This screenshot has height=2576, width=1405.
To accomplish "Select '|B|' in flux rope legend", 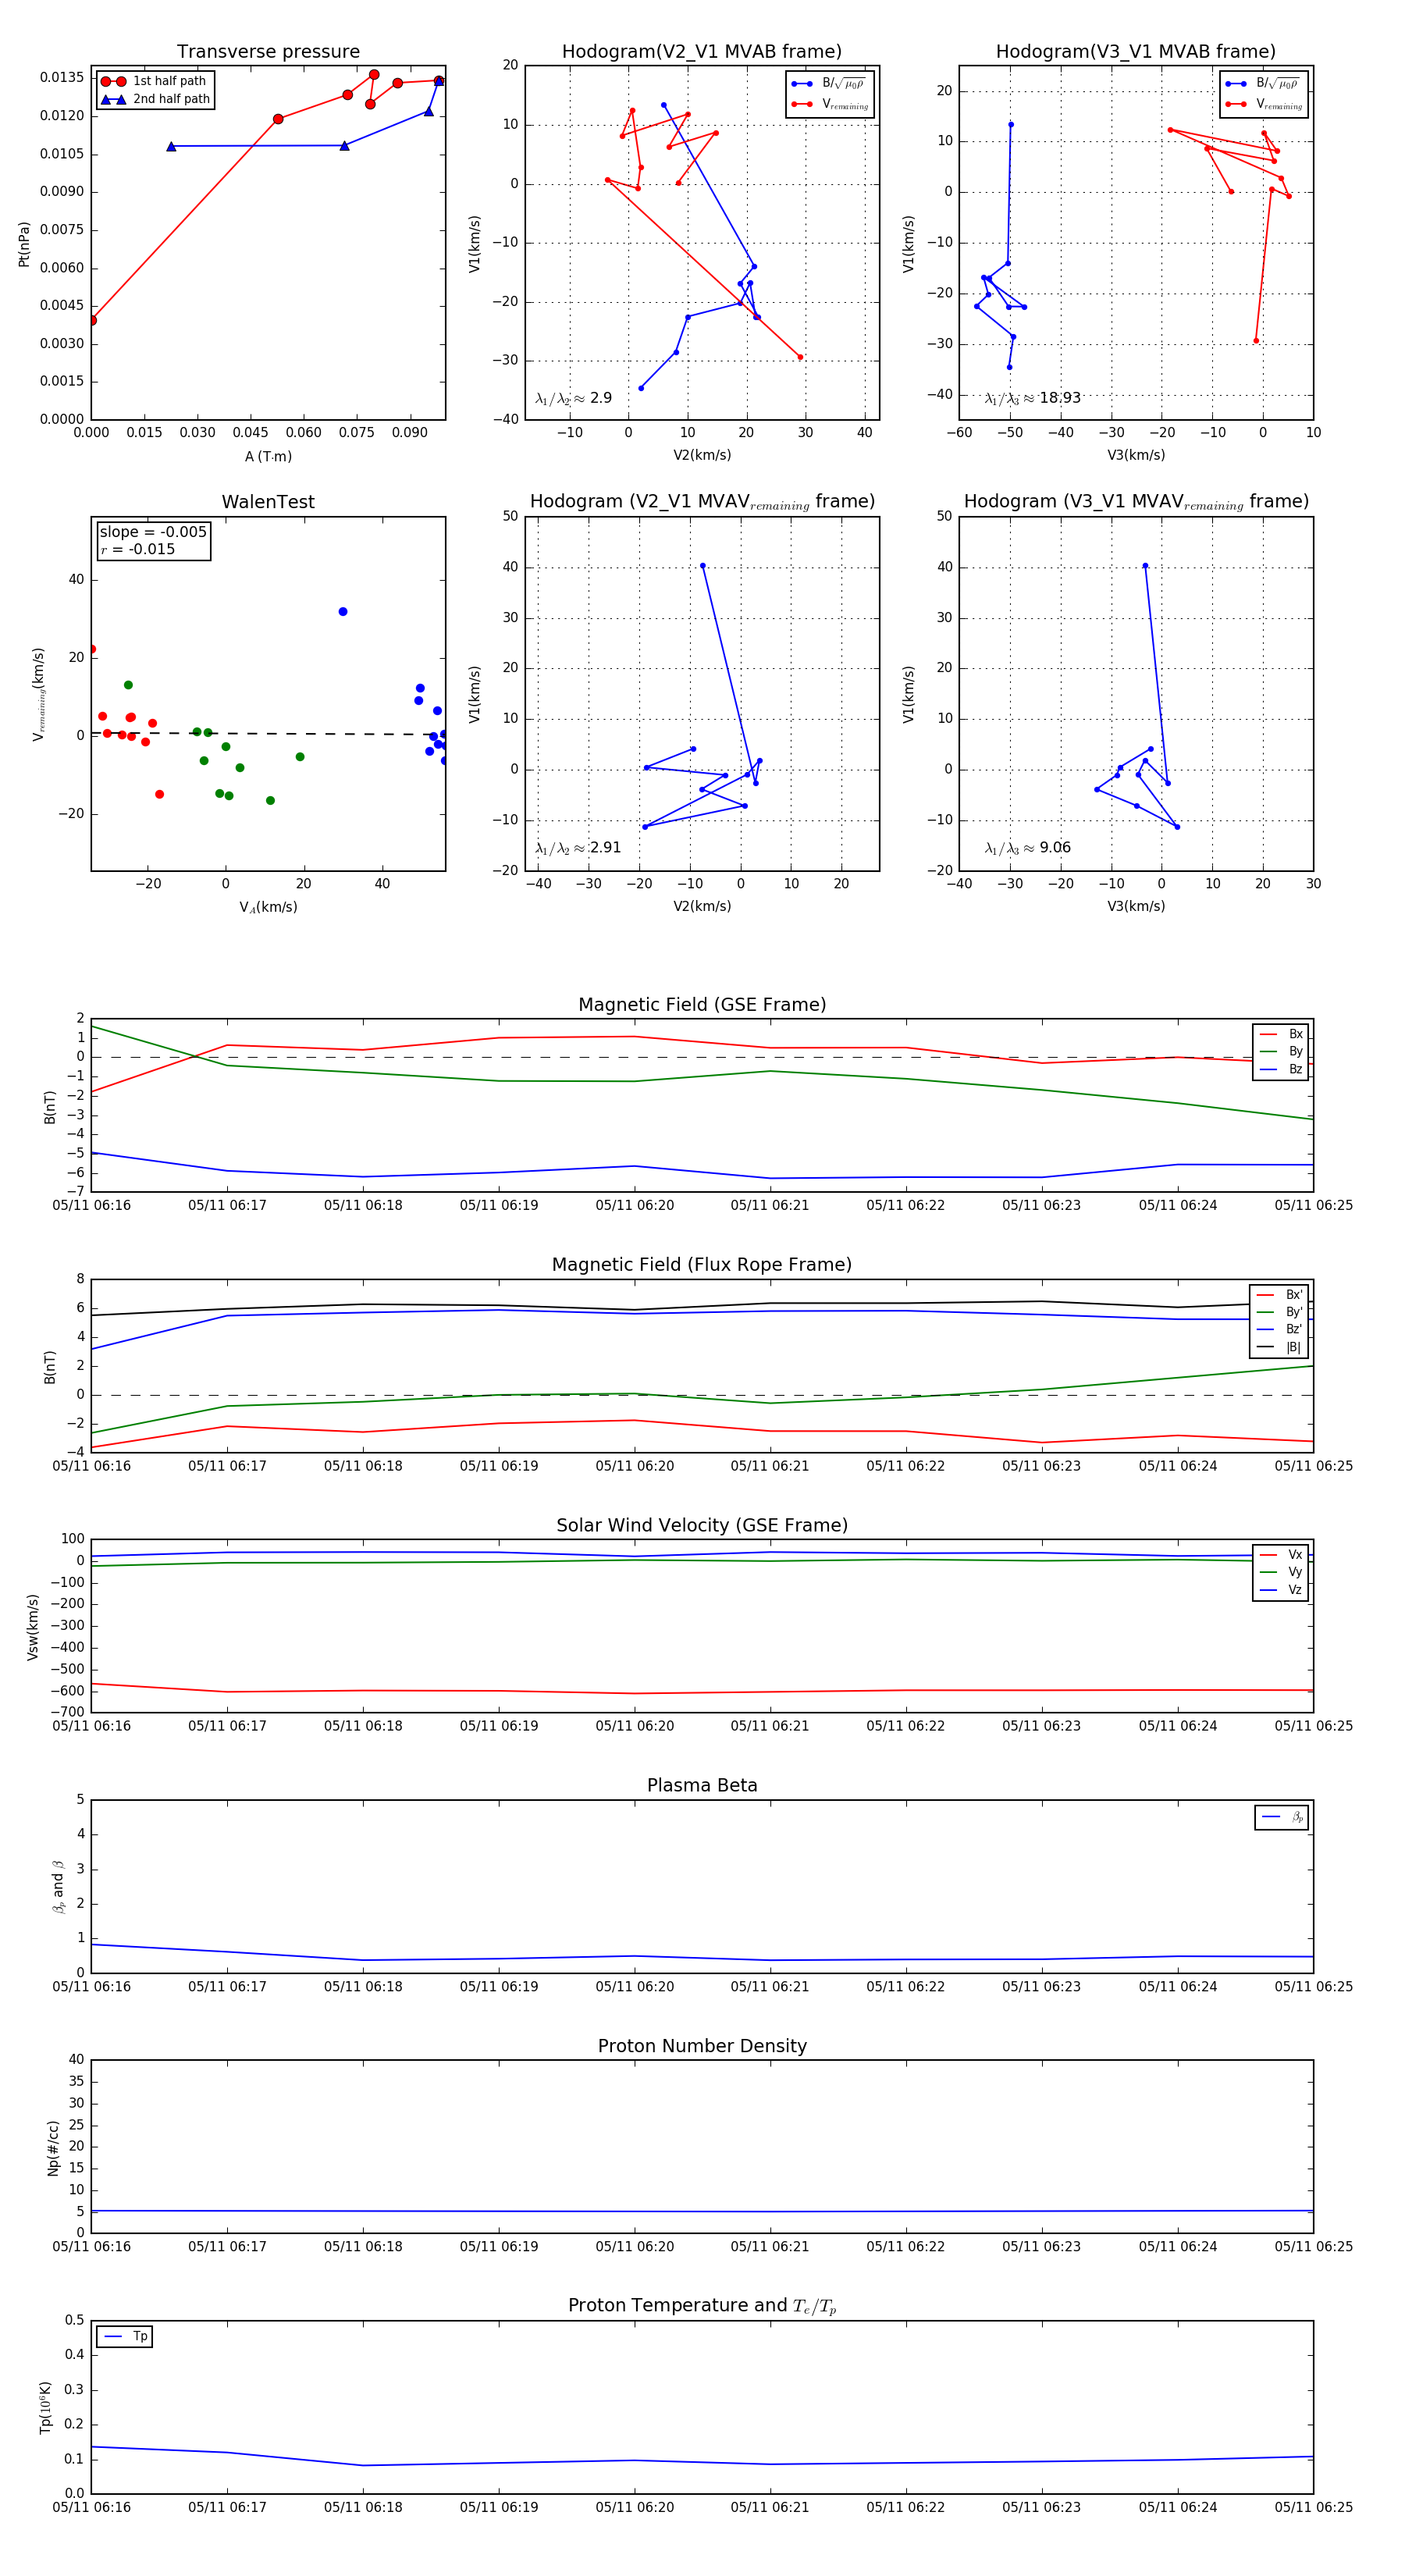I will [1279, 1347].
